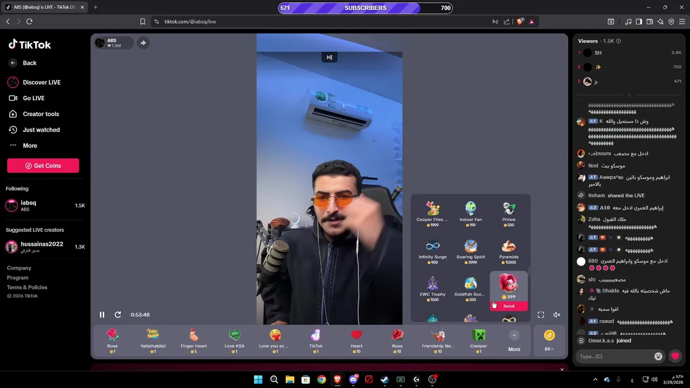690x388 pixels.
Task: Select the Goldfish Scoop gift
Action: click(471, 289)
